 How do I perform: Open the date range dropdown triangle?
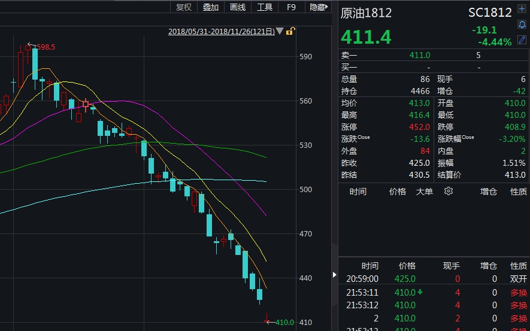280,31
